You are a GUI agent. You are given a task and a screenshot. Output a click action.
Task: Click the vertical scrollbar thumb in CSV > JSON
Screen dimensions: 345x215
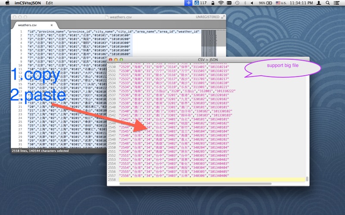pos(307,179)
